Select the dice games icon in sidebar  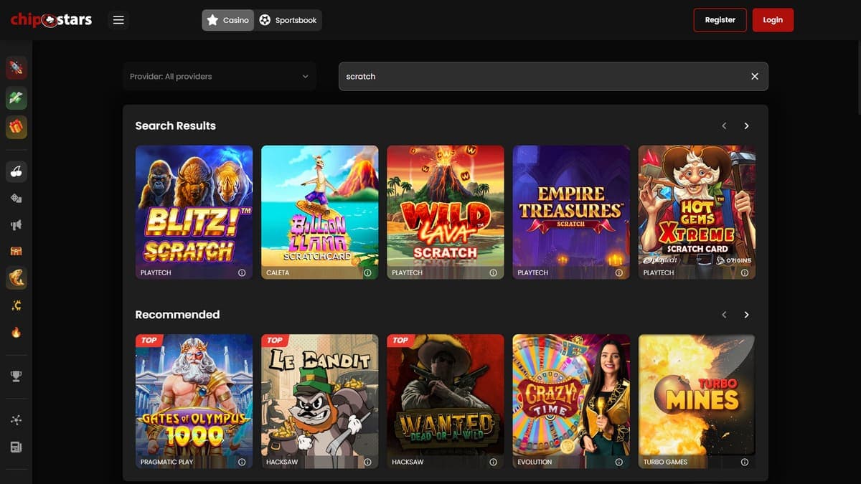click(16, 198)
